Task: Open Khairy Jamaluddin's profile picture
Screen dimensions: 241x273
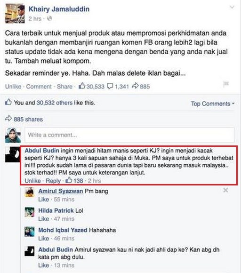Action: 15,13
